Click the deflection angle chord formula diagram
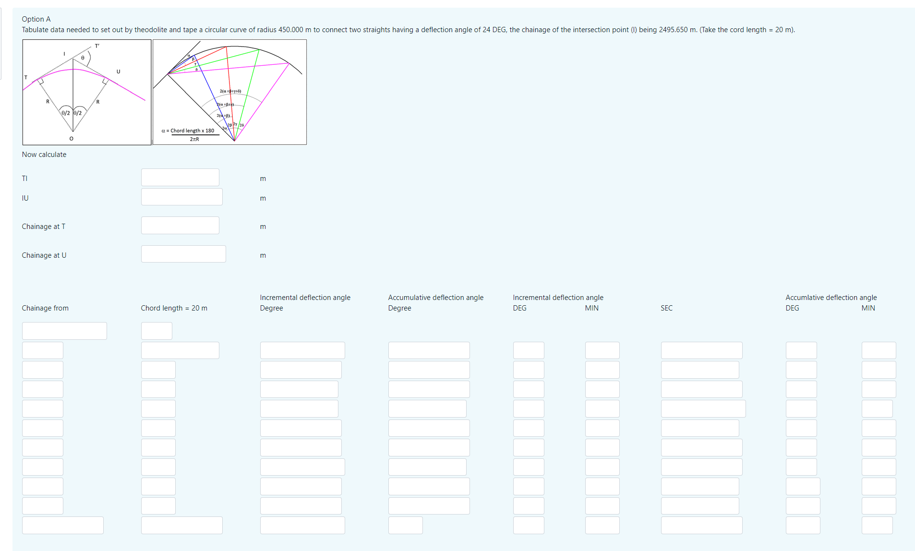 click(229, 92)
